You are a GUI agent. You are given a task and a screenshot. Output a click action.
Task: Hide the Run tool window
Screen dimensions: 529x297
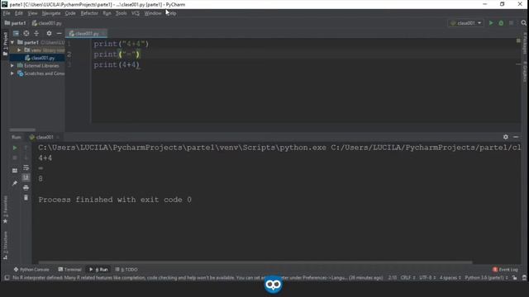516,137
